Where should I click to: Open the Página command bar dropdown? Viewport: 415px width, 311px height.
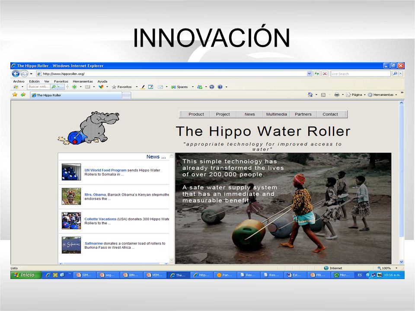click(356, 95)
